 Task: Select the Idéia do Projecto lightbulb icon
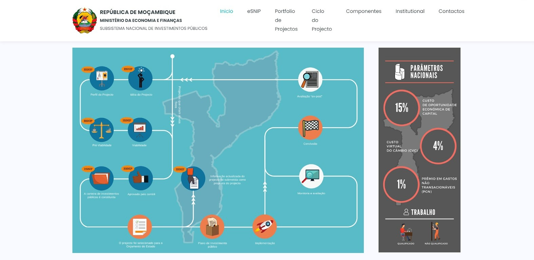click(x=140, y=78)
